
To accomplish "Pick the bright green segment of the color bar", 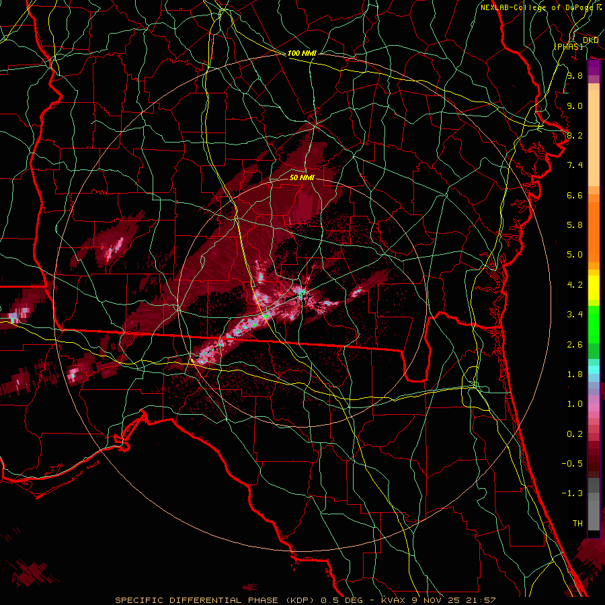I will click(x=594, y=324).
